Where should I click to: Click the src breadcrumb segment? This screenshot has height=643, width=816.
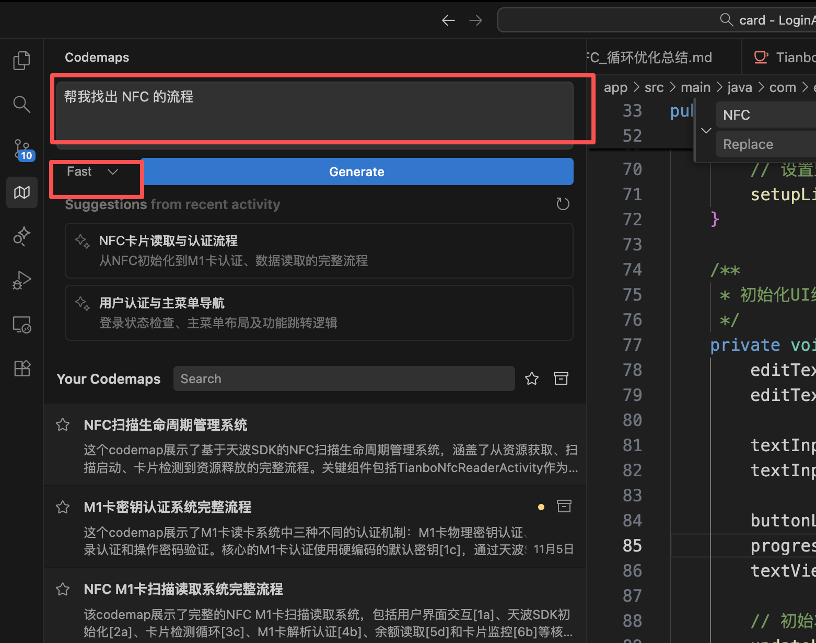tap(654, 87)
